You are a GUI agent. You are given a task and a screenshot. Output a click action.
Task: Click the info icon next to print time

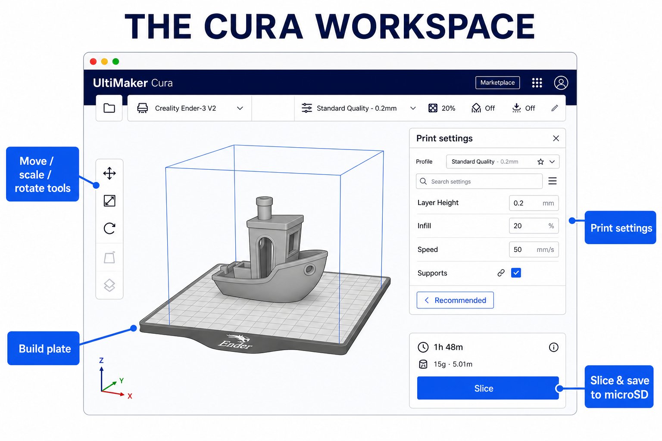click(554, 347)
